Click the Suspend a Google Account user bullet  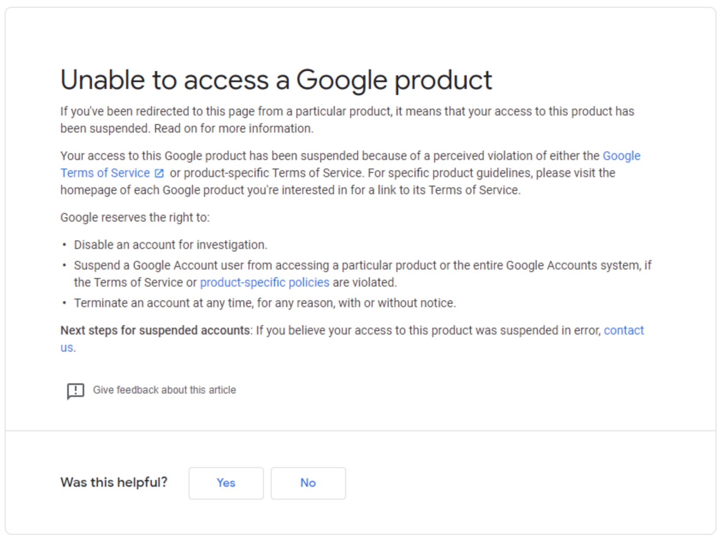[x=363, y=274]
